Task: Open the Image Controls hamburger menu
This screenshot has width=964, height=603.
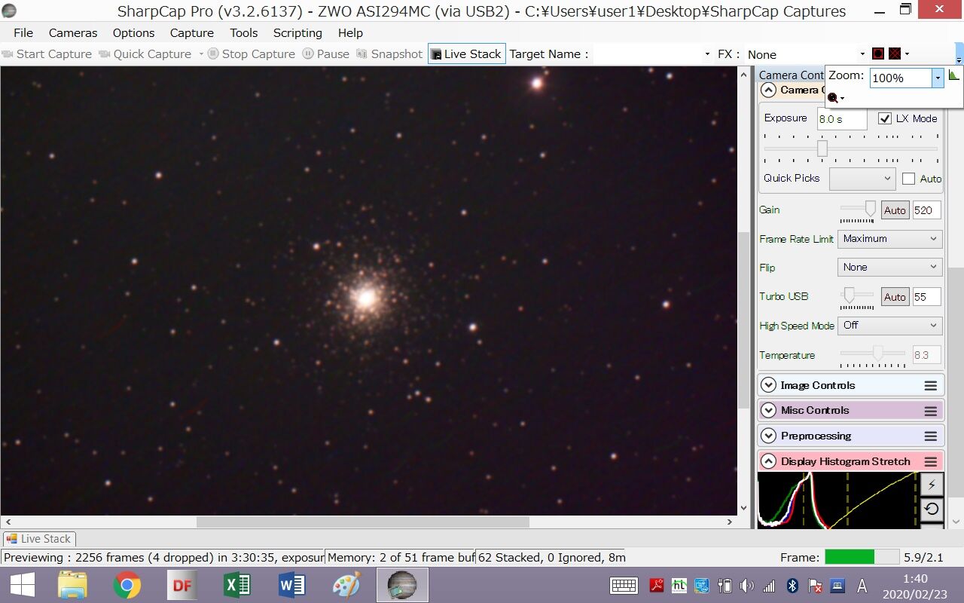Action: click(x=931, y=385)
